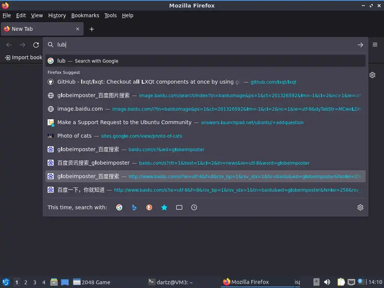Close the New Tab tab
Image resolution: width=384 pixels, height=288 pixels.
click(77, 29)
